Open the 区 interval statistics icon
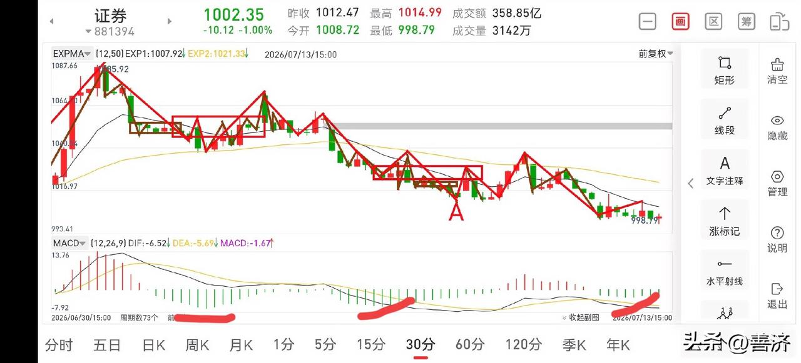 click(713, 21)
